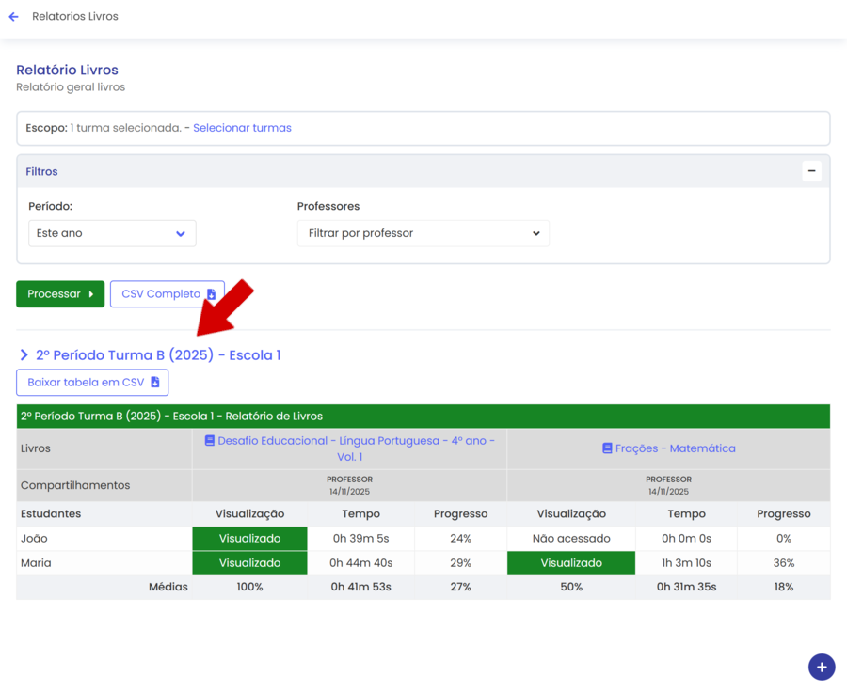
Task: Click the play arrow icon in Processar
Action: [x=91, y=294]
